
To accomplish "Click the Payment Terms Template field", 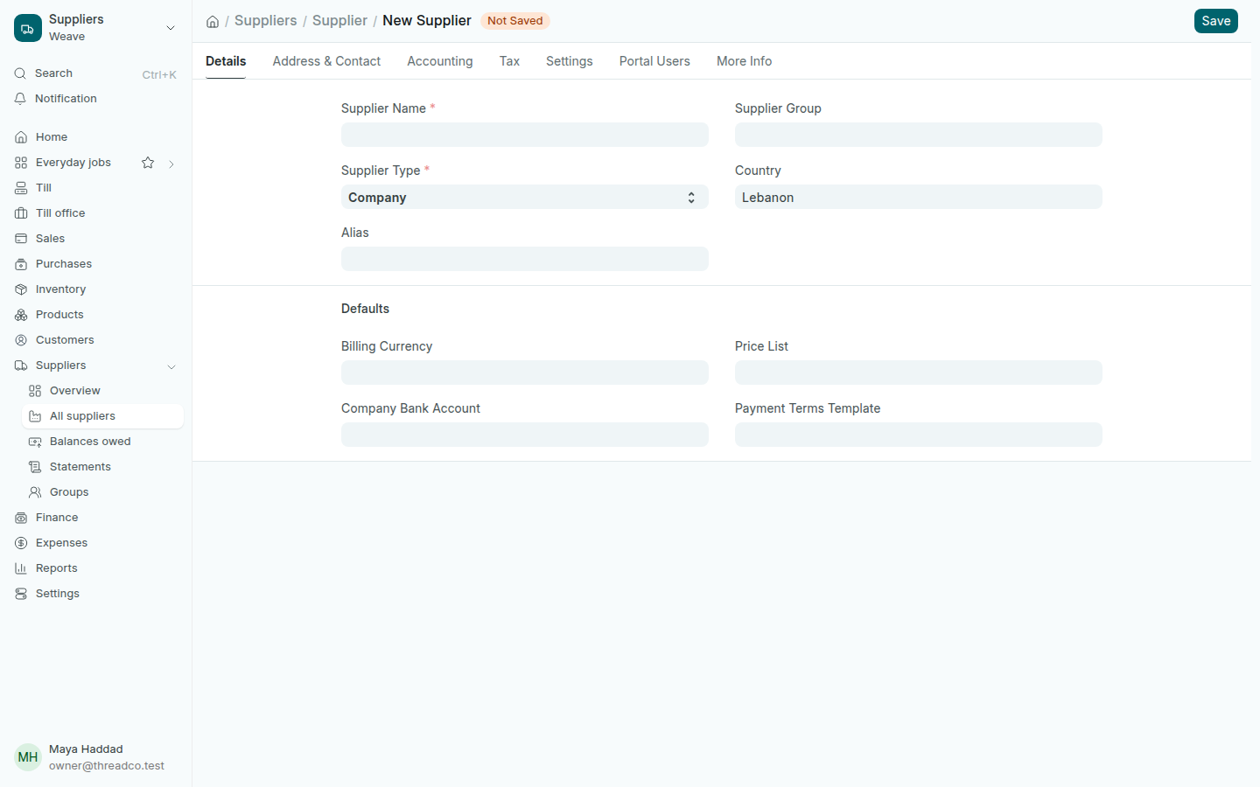I will click(x=919, y=435).
